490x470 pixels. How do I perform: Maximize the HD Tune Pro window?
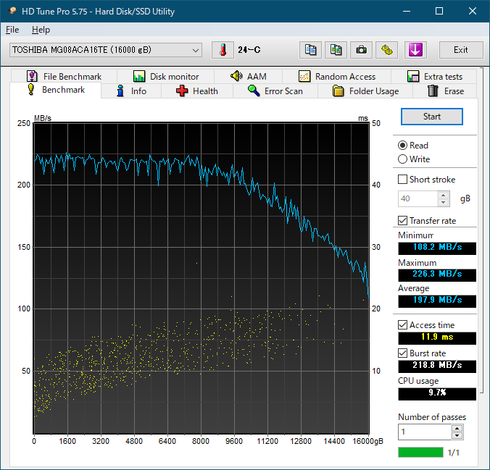pos(439,12)
